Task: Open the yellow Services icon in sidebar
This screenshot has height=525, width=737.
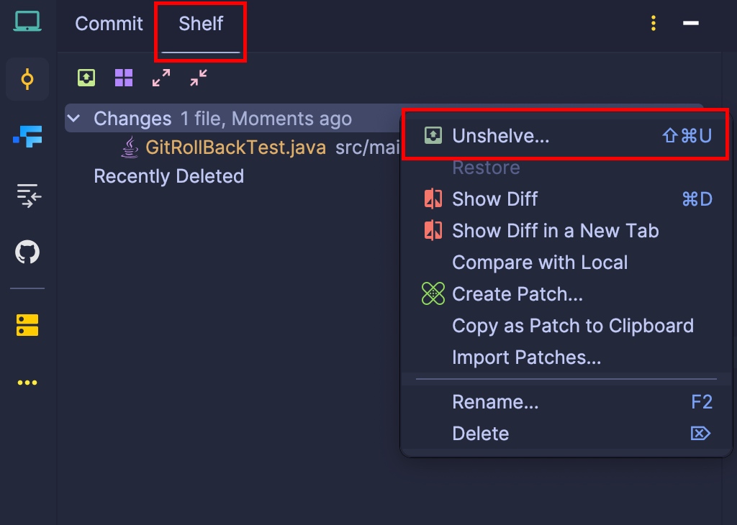Action: point(27,325)
